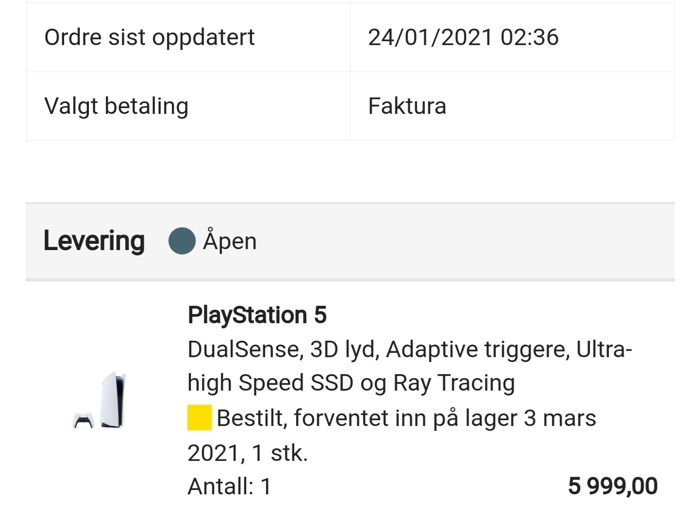
Task: Click the 5 999,00 price text
Action: (613, 486)
